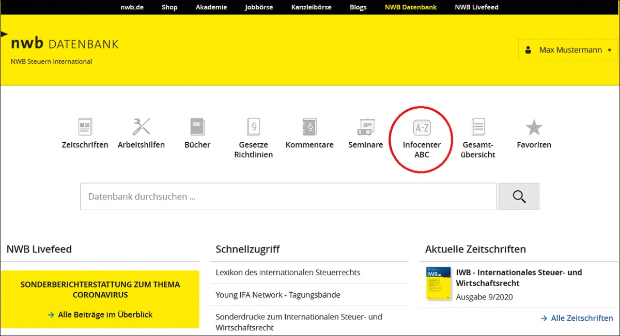620x336 pixels.
Task: Click the Seminare icon
Action: (x=366, y=127)
